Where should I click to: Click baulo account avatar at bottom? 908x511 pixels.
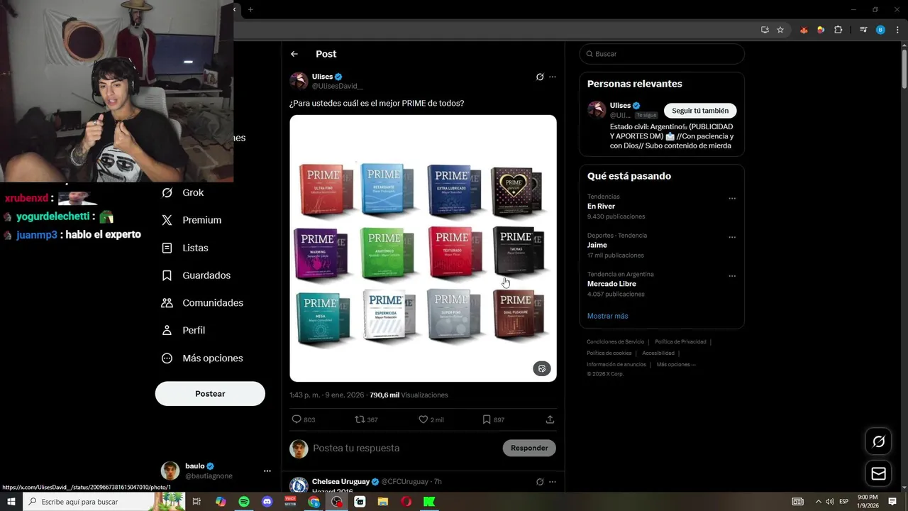coord(170,471)
